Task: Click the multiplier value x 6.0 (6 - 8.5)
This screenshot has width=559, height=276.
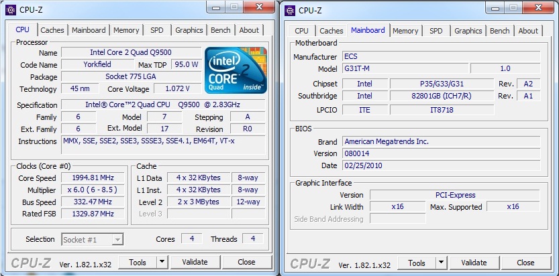Action: pos(93,190)
